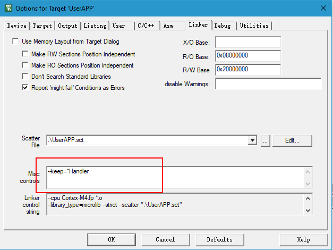Switch to the C/C++ tab

pyautogui.click(x=148, y=26)
